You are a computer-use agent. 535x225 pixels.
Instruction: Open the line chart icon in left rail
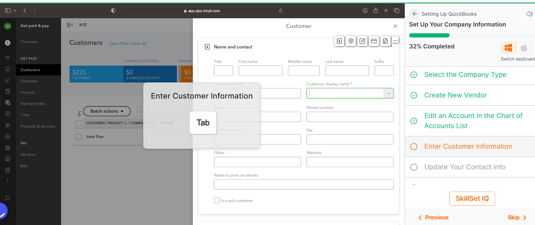(x=8, y=80)
